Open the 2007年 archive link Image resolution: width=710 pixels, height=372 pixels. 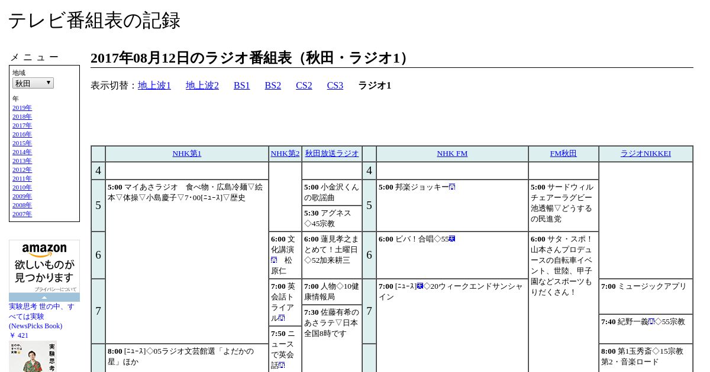pos(22,214)
